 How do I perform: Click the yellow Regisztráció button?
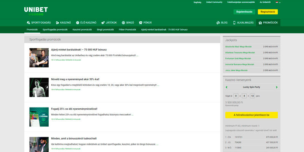click(268, 12)
